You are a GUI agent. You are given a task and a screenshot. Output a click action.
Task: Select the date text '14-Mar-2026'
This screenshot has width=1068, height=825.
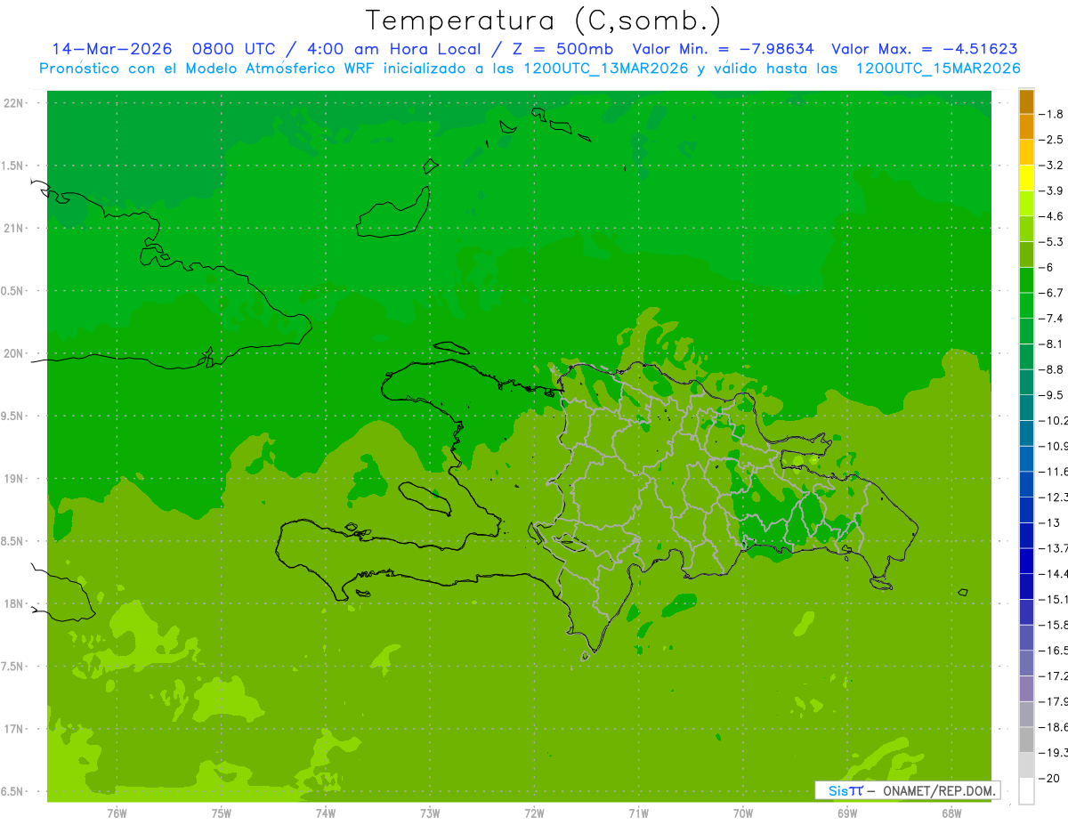tap(111, 49)
